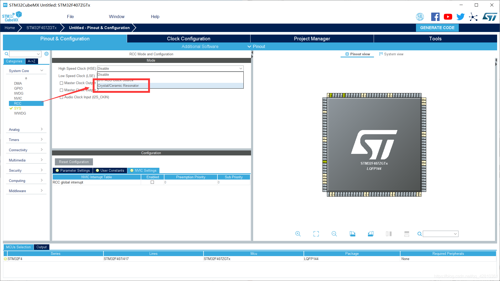The width and height of the screenshot is (500, 281).
Task: Open the File menu
Action: [70, 17]
